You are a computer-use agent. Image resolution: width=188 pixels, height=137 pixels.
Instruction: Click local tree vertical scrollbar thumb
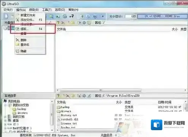tap(52, 115)
